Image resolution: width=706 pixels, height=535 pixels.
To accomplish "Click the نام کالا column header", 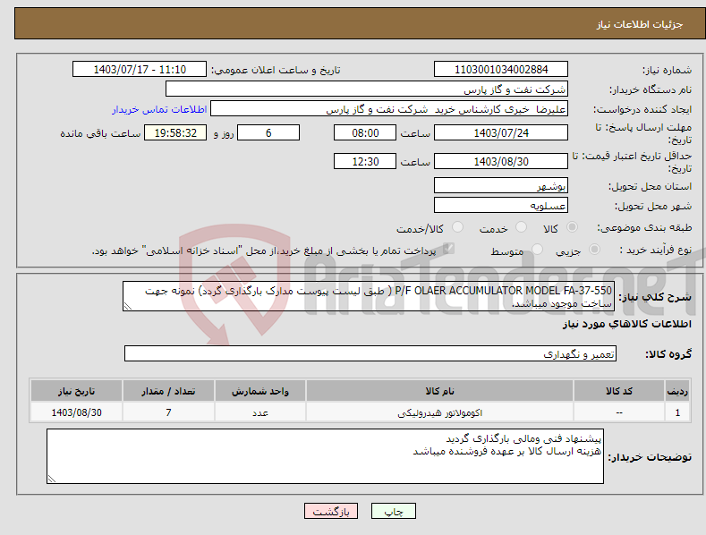I will pyautogui.click(x=439, y=391).
